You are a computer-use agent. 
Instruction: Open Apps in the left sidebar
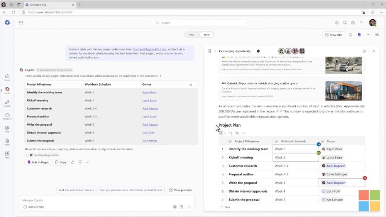click(x=7, y=155)
